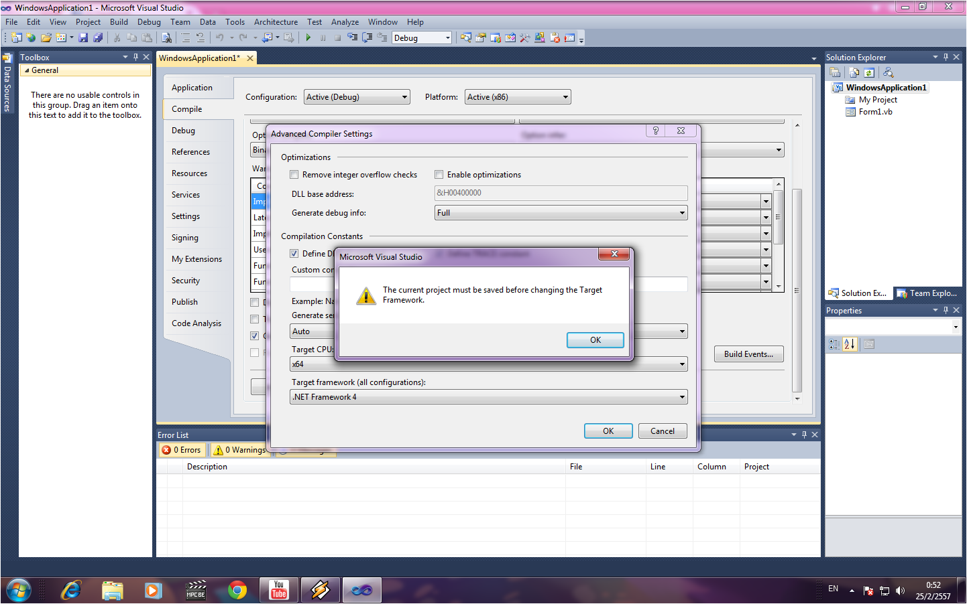This screenshot has width=967, height=604.
Task: Click the Show All Files icon in Solution Explorer
Action: tap(854, 72)
